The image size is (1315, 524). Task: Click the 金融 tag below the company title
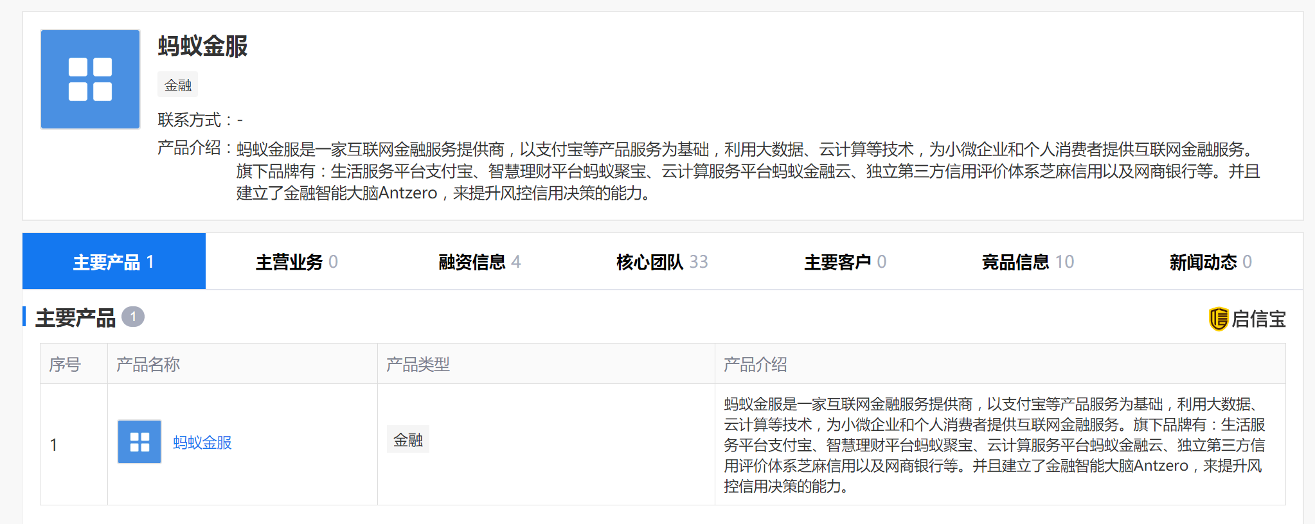coord(178,85)
